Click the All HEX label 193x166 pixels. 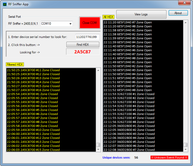108,17
